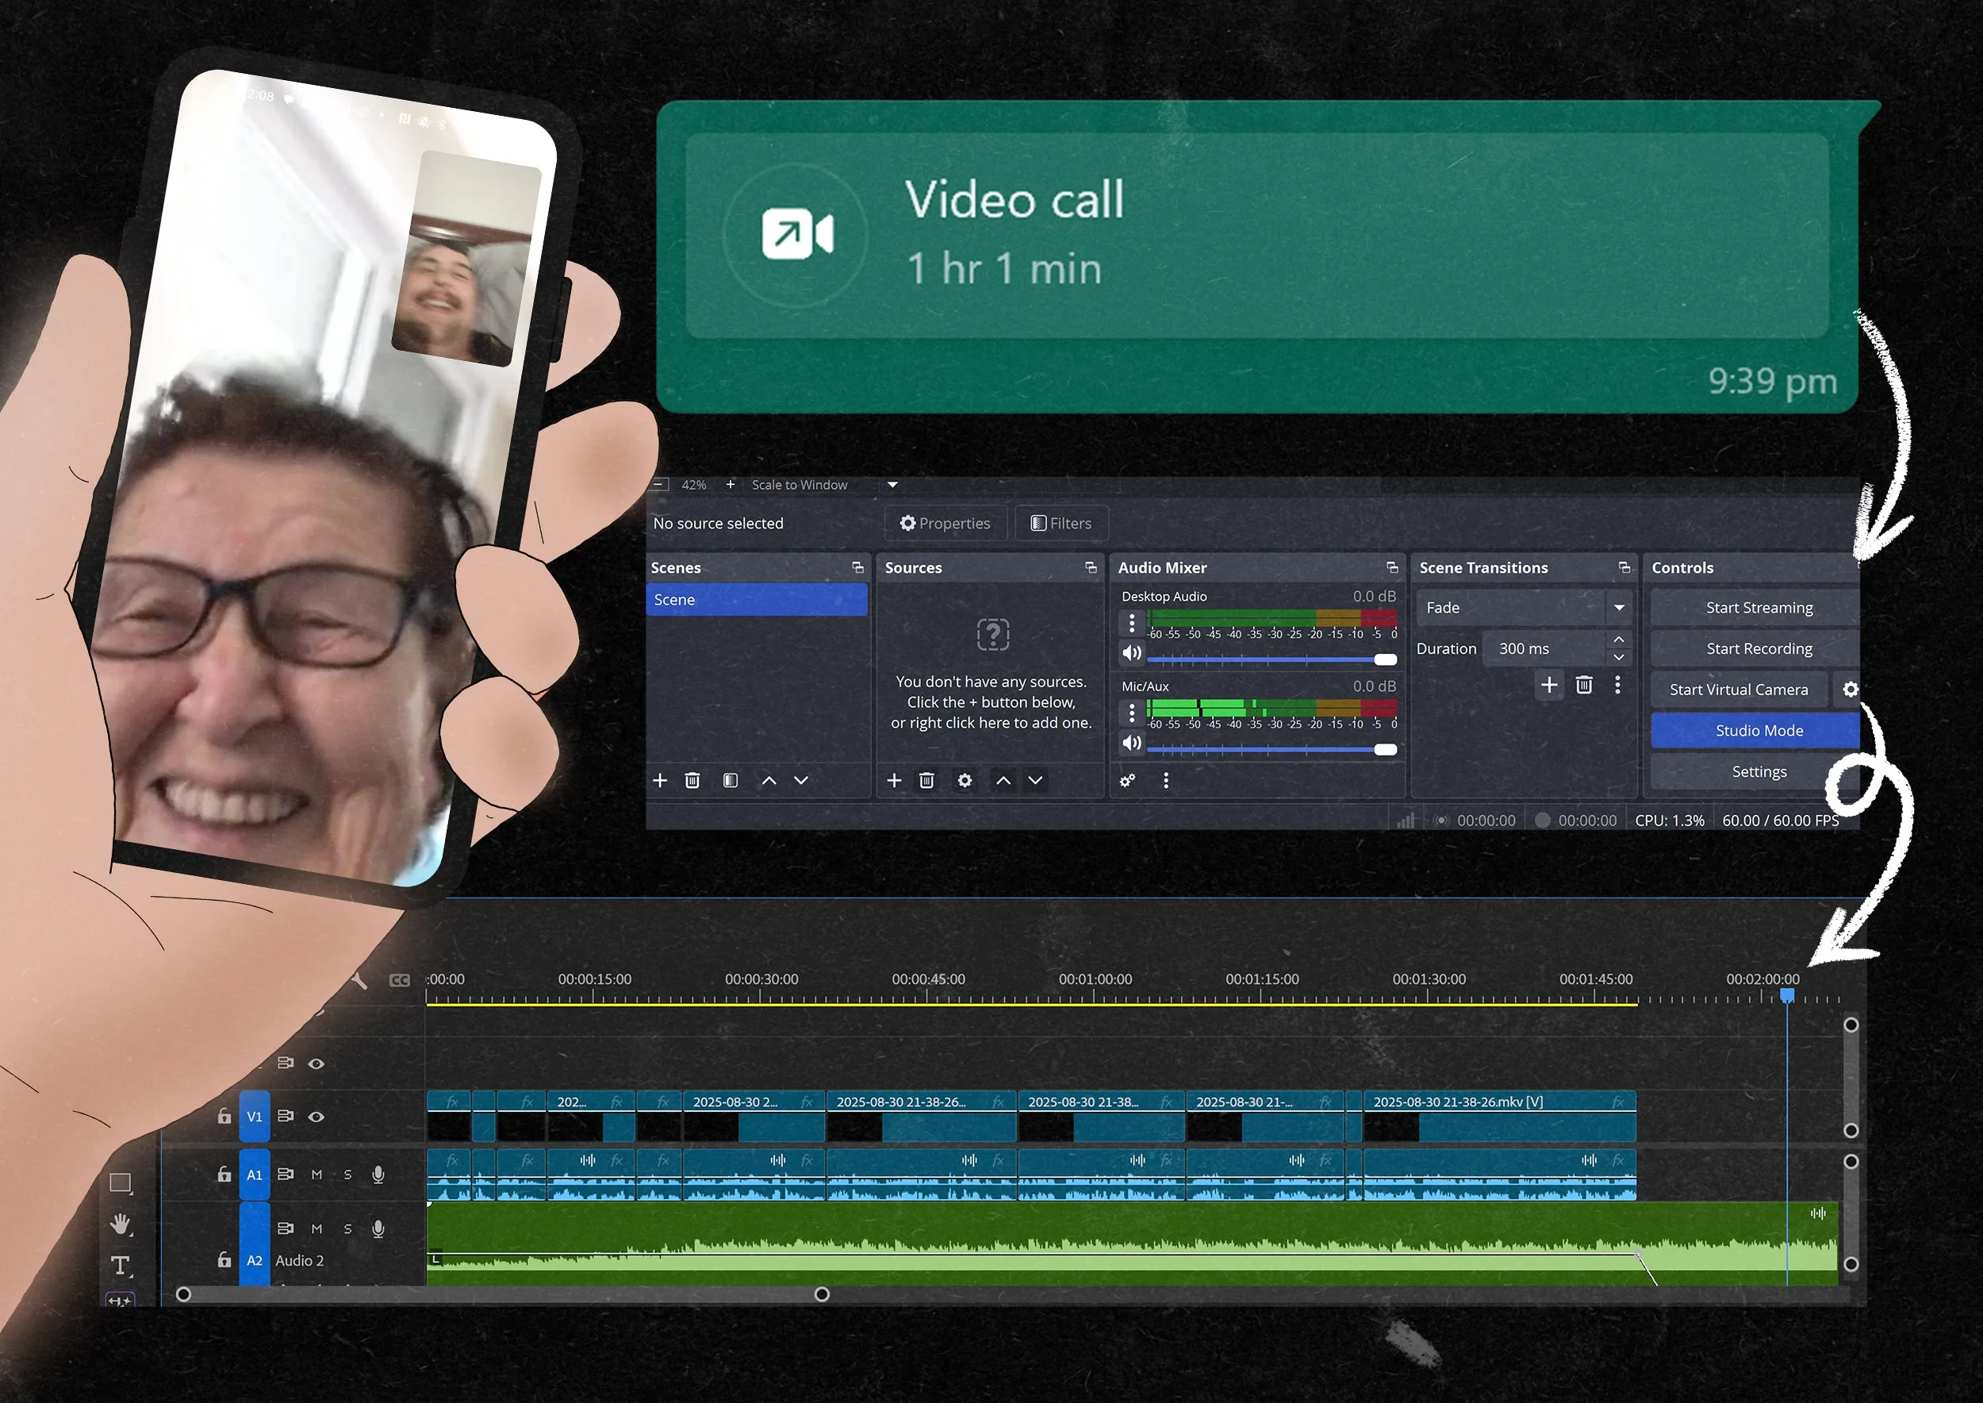1983x1403 pixels.
Task: Click Start Recording button
Action: [1758, 649]
